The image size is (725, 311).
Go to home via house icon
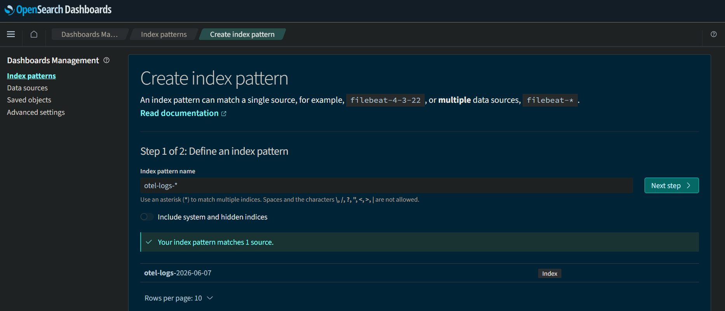34,34
